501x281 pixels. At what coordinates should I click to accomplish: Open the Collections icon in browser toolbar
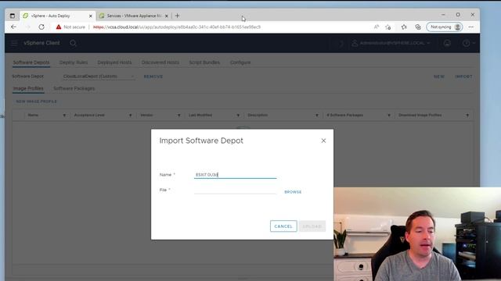click(x=418, y=27)
